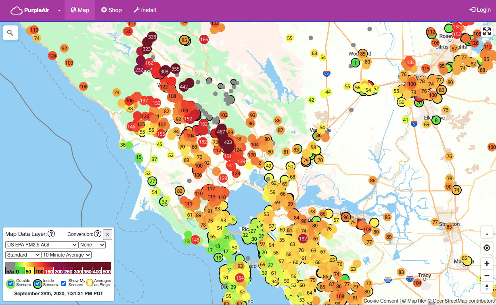Go to the Install page
The image size is (496, 305).
pyautogui.click(x=144, y=10)
